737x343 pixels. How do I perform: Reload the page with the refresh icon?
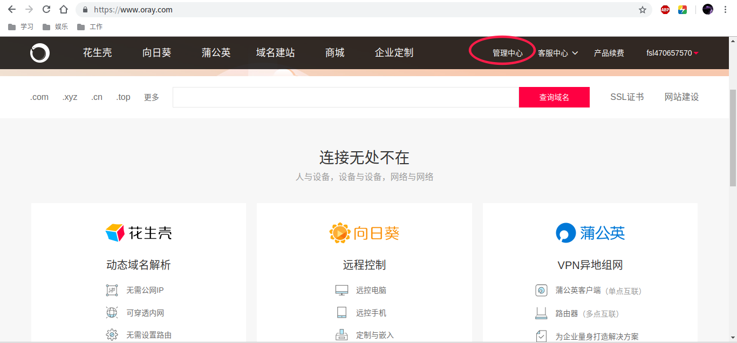pyautogui.click(x=46, y=9)
